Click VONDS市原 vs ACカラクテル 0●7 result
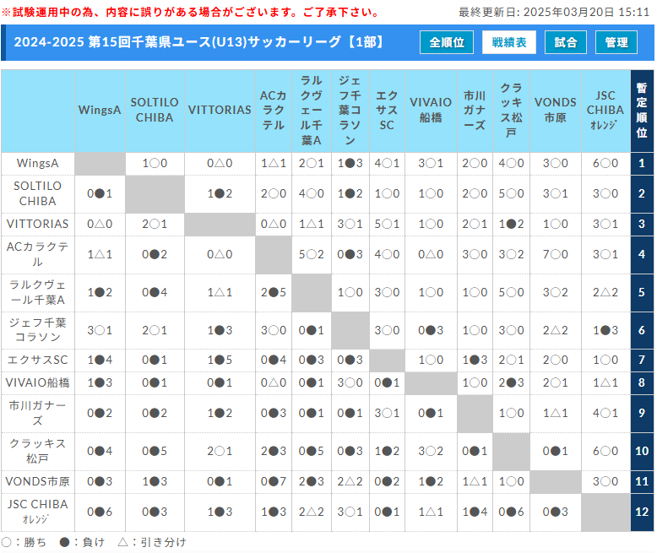 point(274,481)
